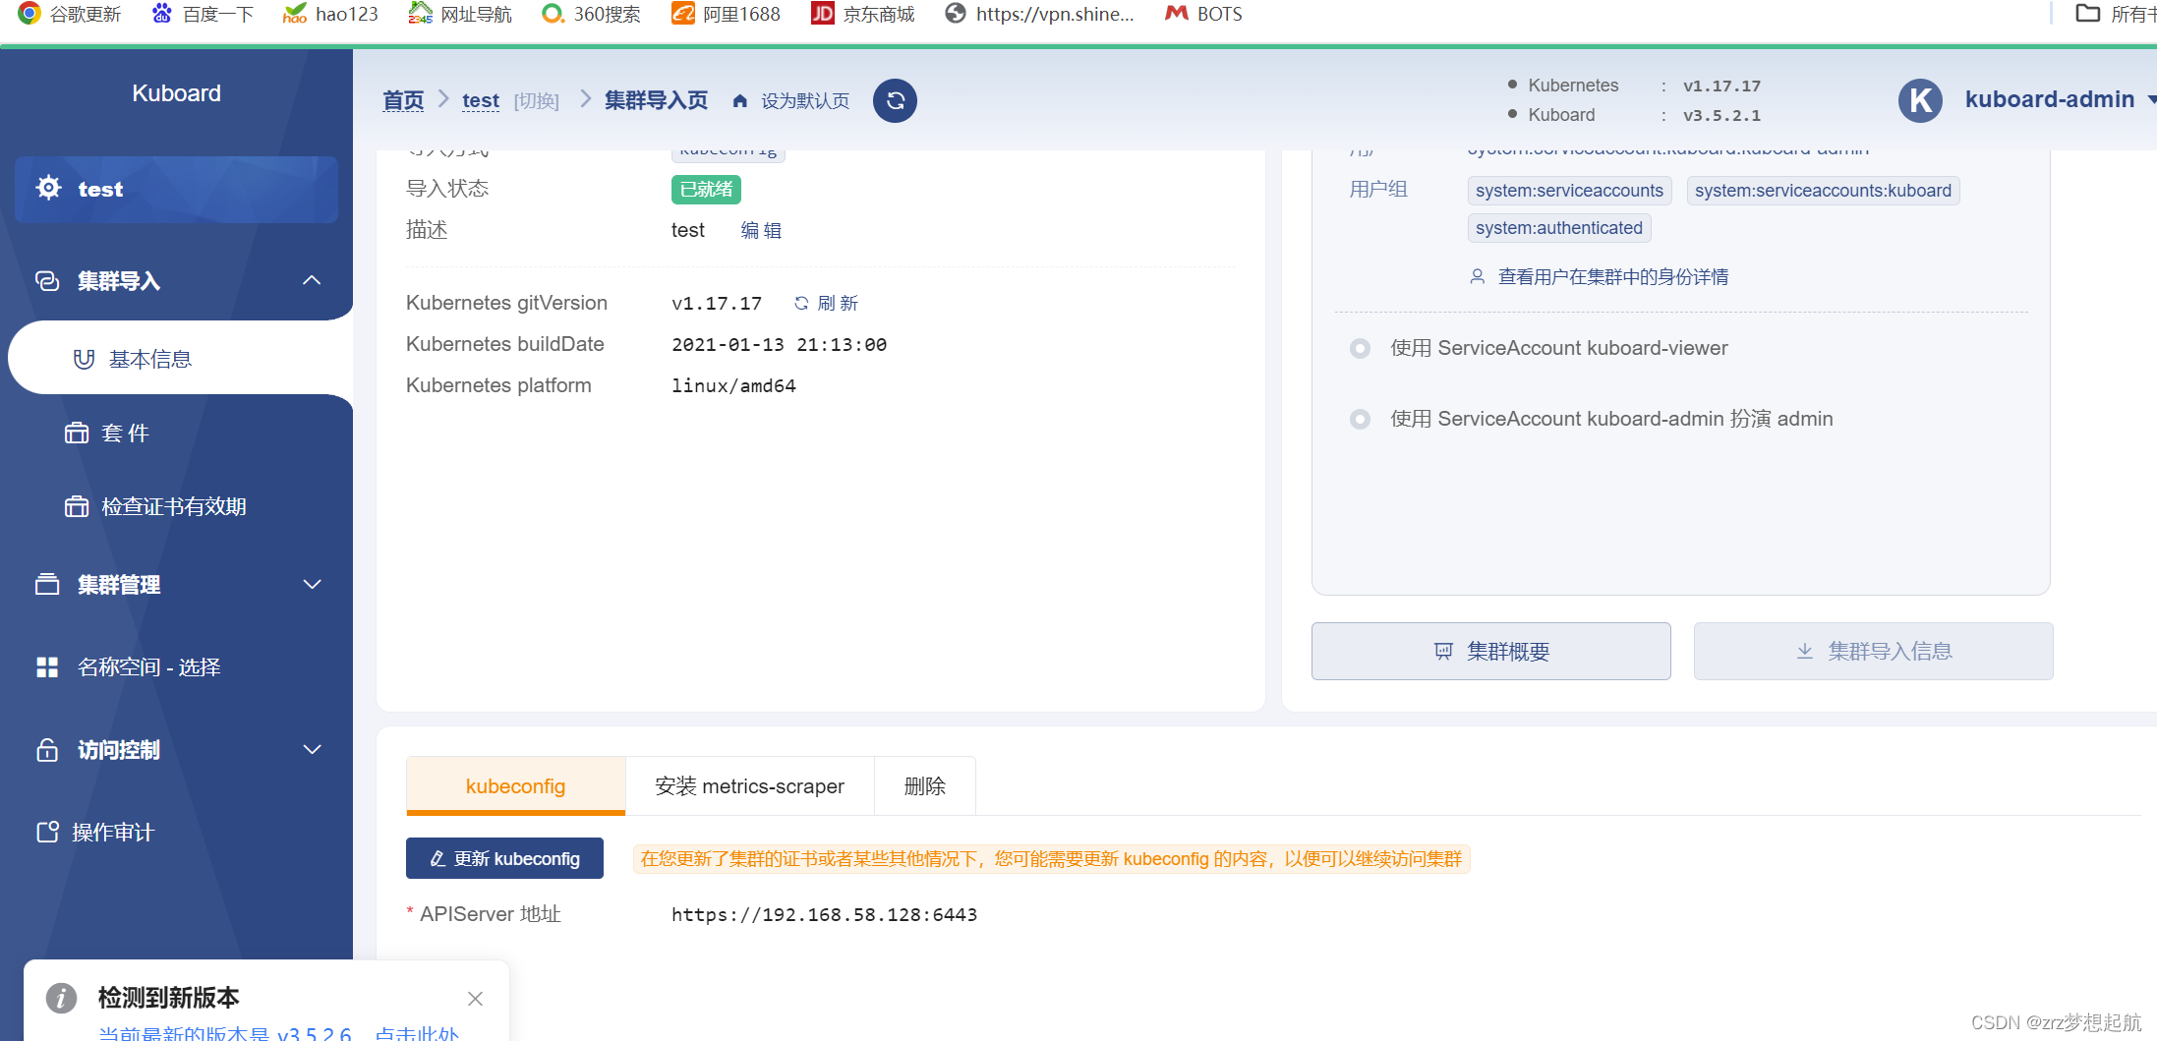Select ServiceAccount kuboard-viewer option

pos(1360,348)
